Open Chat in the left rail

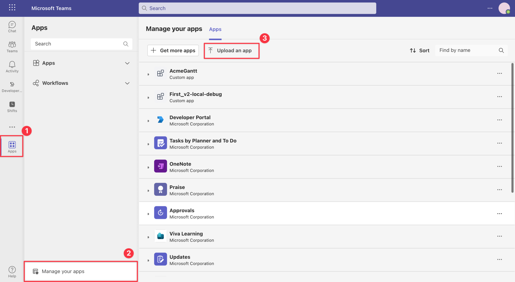coord(12,27)
